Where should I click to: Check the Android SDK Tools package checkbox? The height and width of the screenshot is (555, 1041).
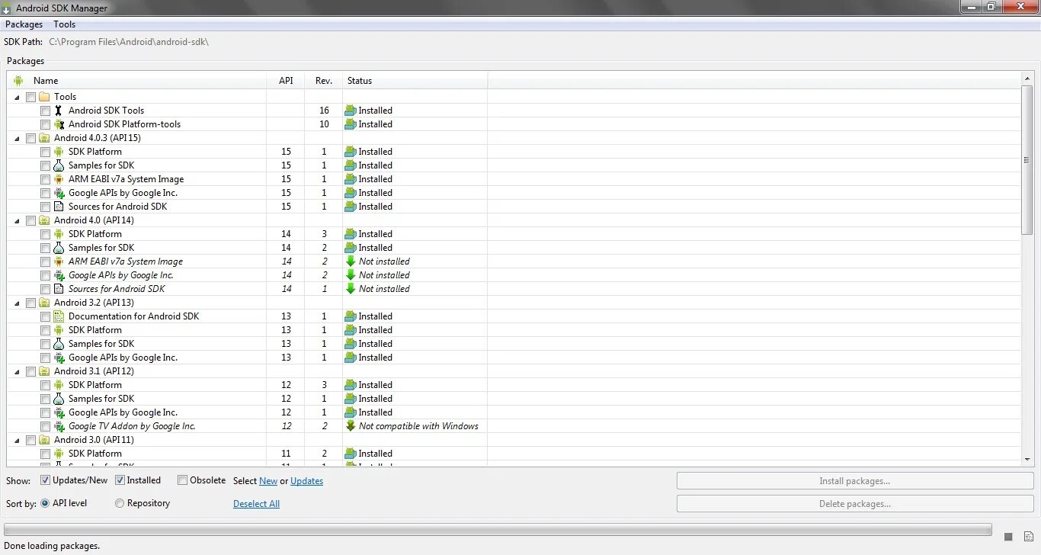click(x=45, y=111)
